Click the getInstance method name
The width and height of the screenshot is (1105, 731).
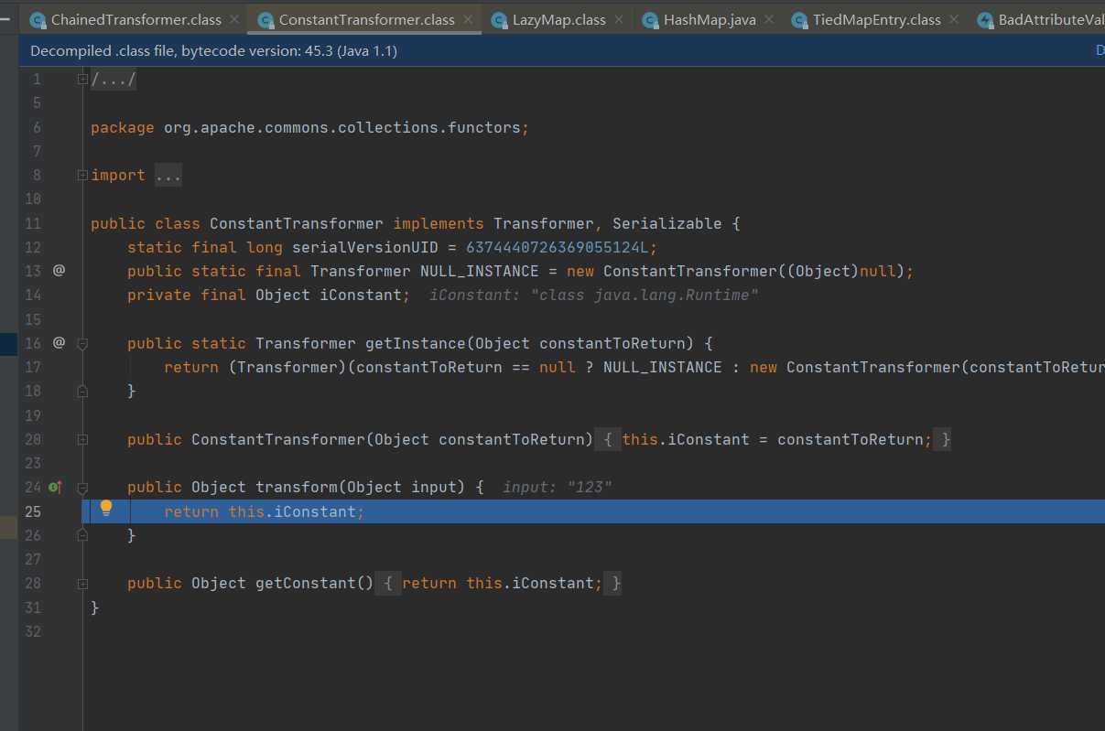click(x=416, y=343)
